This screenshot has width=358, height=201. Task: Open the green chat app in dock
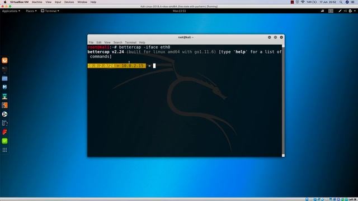pyautogui.click(x=4, y=141)
